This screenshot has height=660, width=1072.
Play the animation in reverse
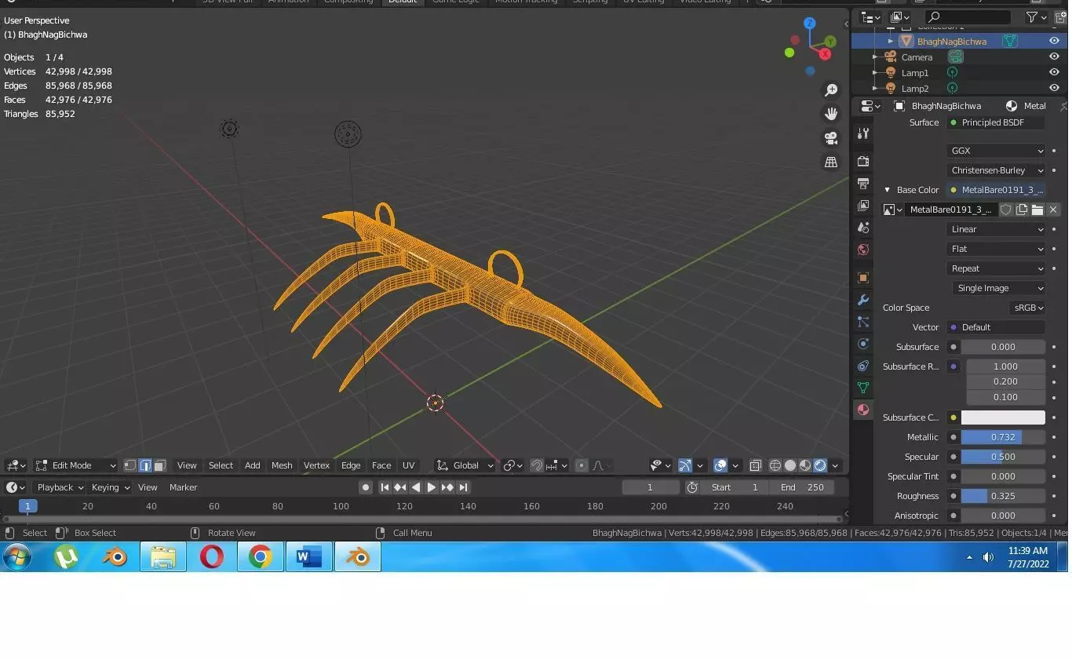(416, 487)
